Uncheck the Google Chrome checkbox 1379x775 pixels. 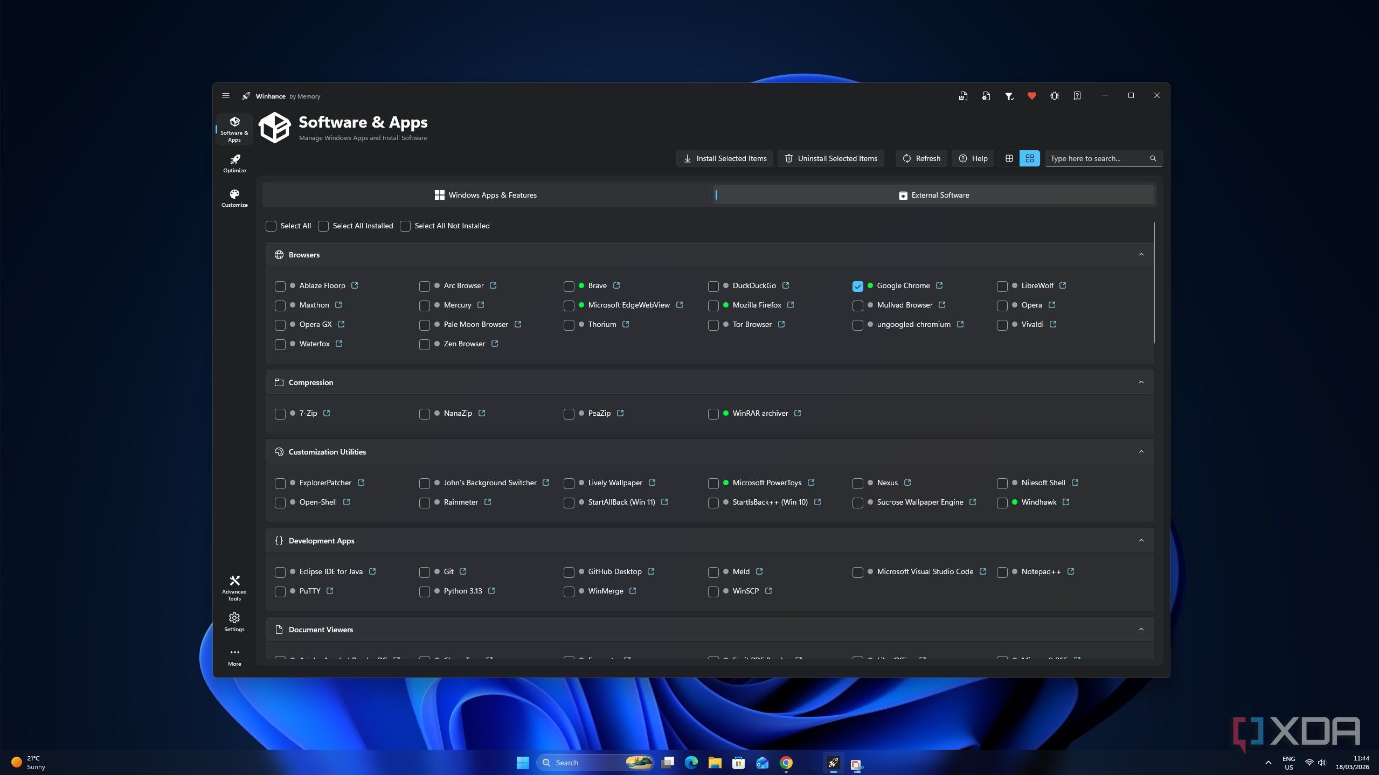857,286
